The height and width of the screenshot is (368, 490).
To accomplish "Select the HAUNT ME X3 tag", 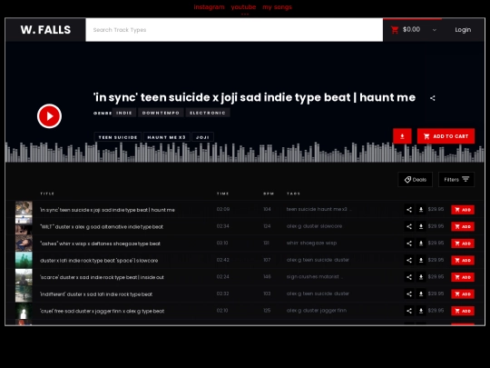I will [166, 137].
